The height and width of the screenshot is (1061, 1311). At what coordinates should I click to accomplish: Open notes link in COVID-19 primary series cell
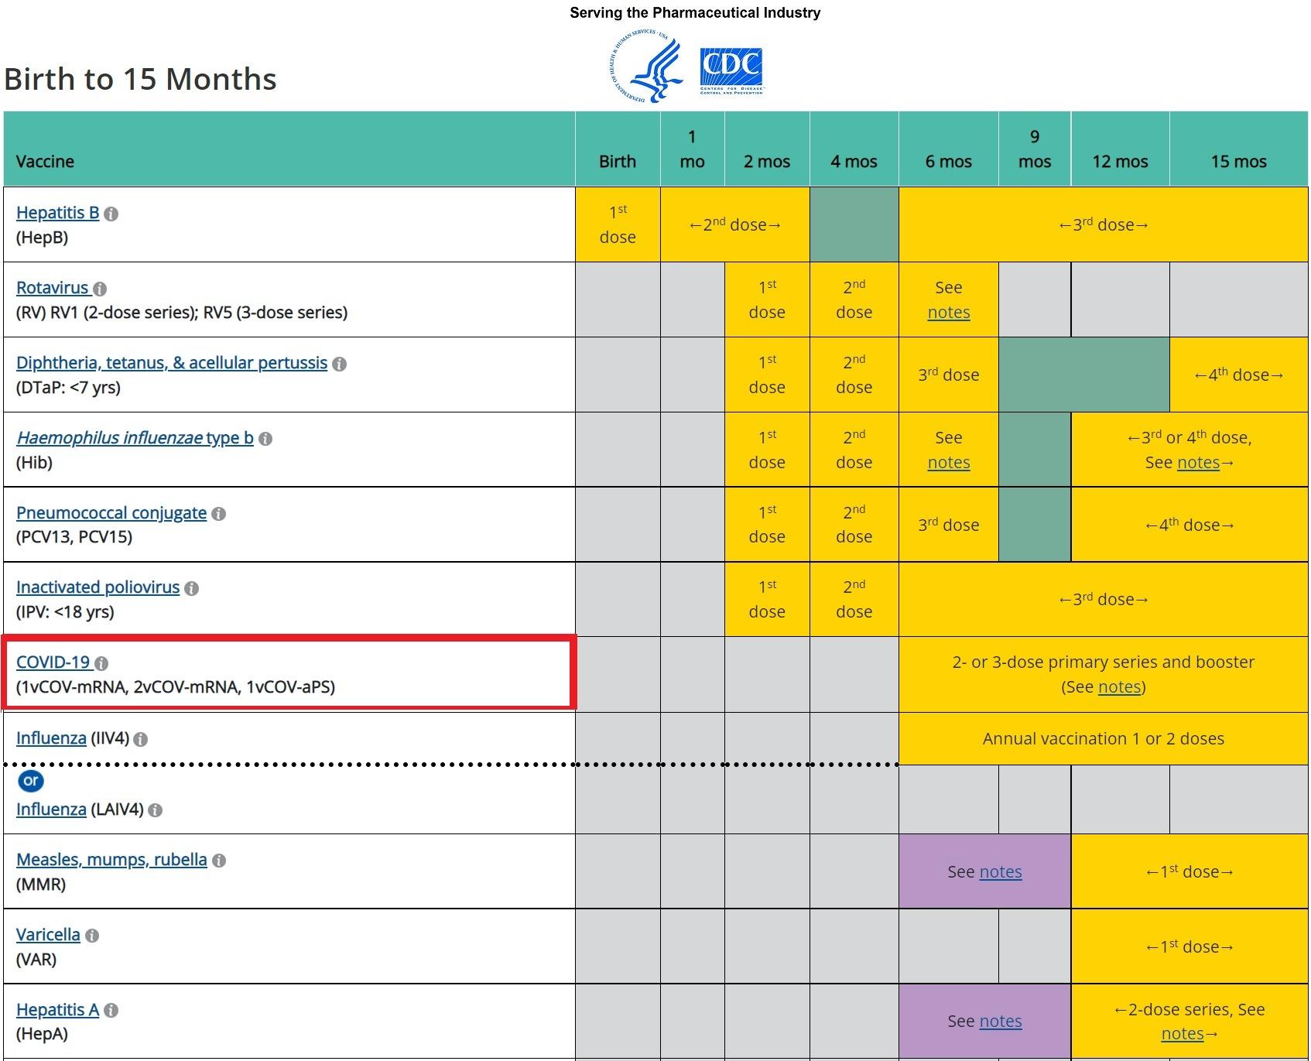point(1119,687)
